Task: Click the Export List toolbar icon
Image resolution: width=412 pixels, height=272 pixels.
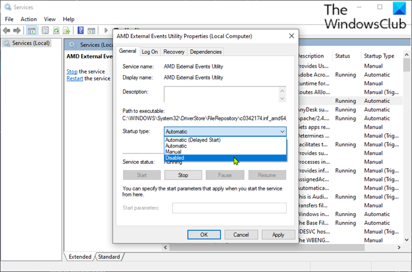Action: [x=67, y=31]
